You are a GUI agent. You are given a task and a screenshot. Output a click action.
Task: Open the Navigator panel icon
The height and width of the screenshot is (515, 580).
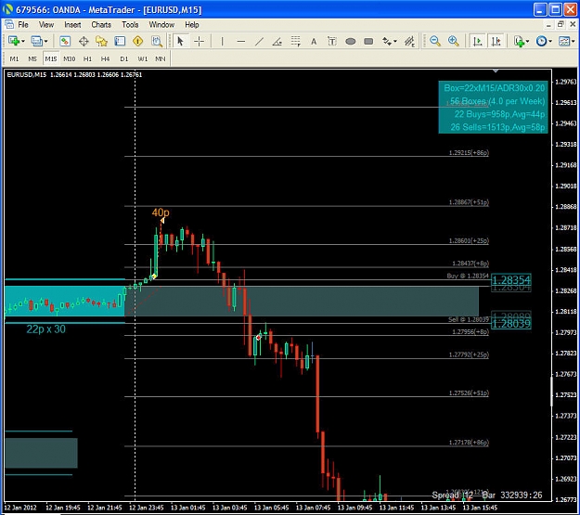[101, 41]
